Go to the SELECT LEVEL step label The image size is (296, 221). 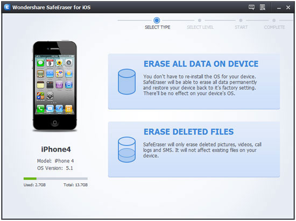pos(200,27)
